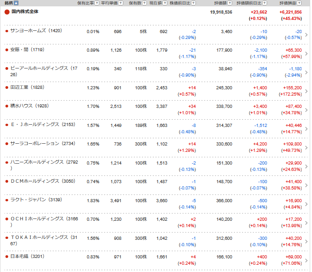Click the 銘柄 column header label

coord(9,3)
